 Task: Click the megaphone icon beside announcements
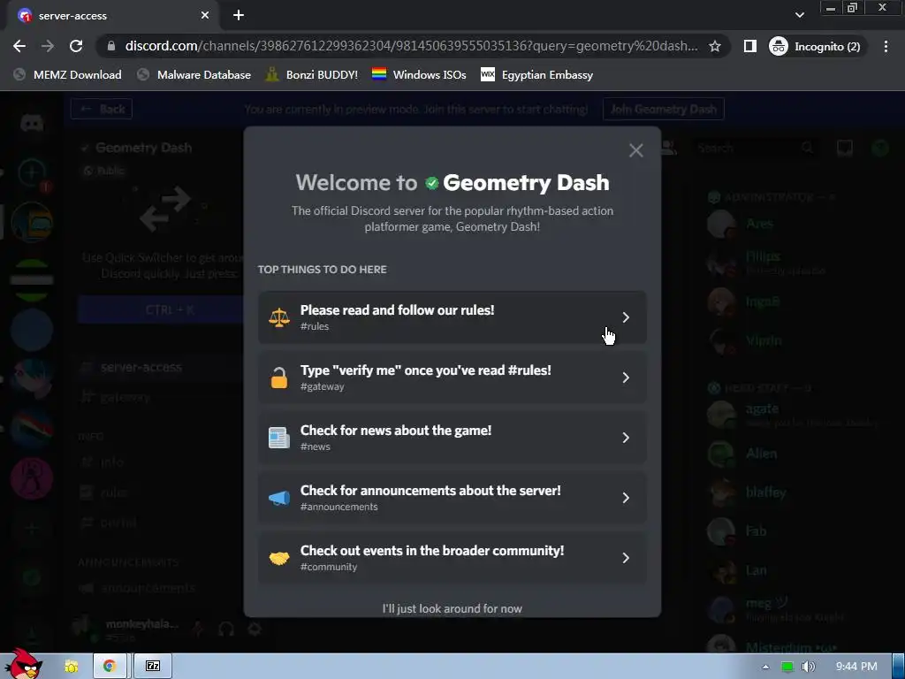[x=278, y=498]
